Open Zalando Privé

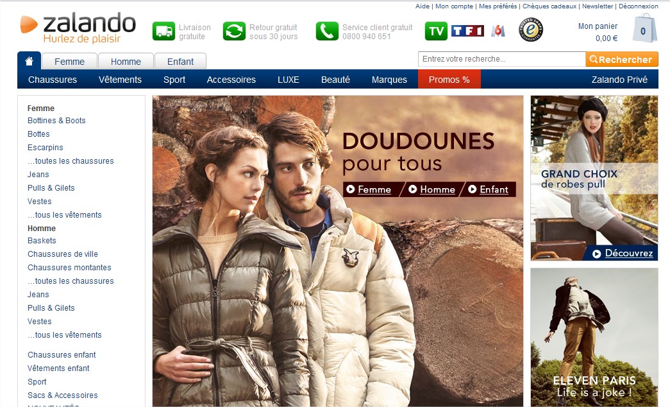pyautogui.click(x=619, y=80)
